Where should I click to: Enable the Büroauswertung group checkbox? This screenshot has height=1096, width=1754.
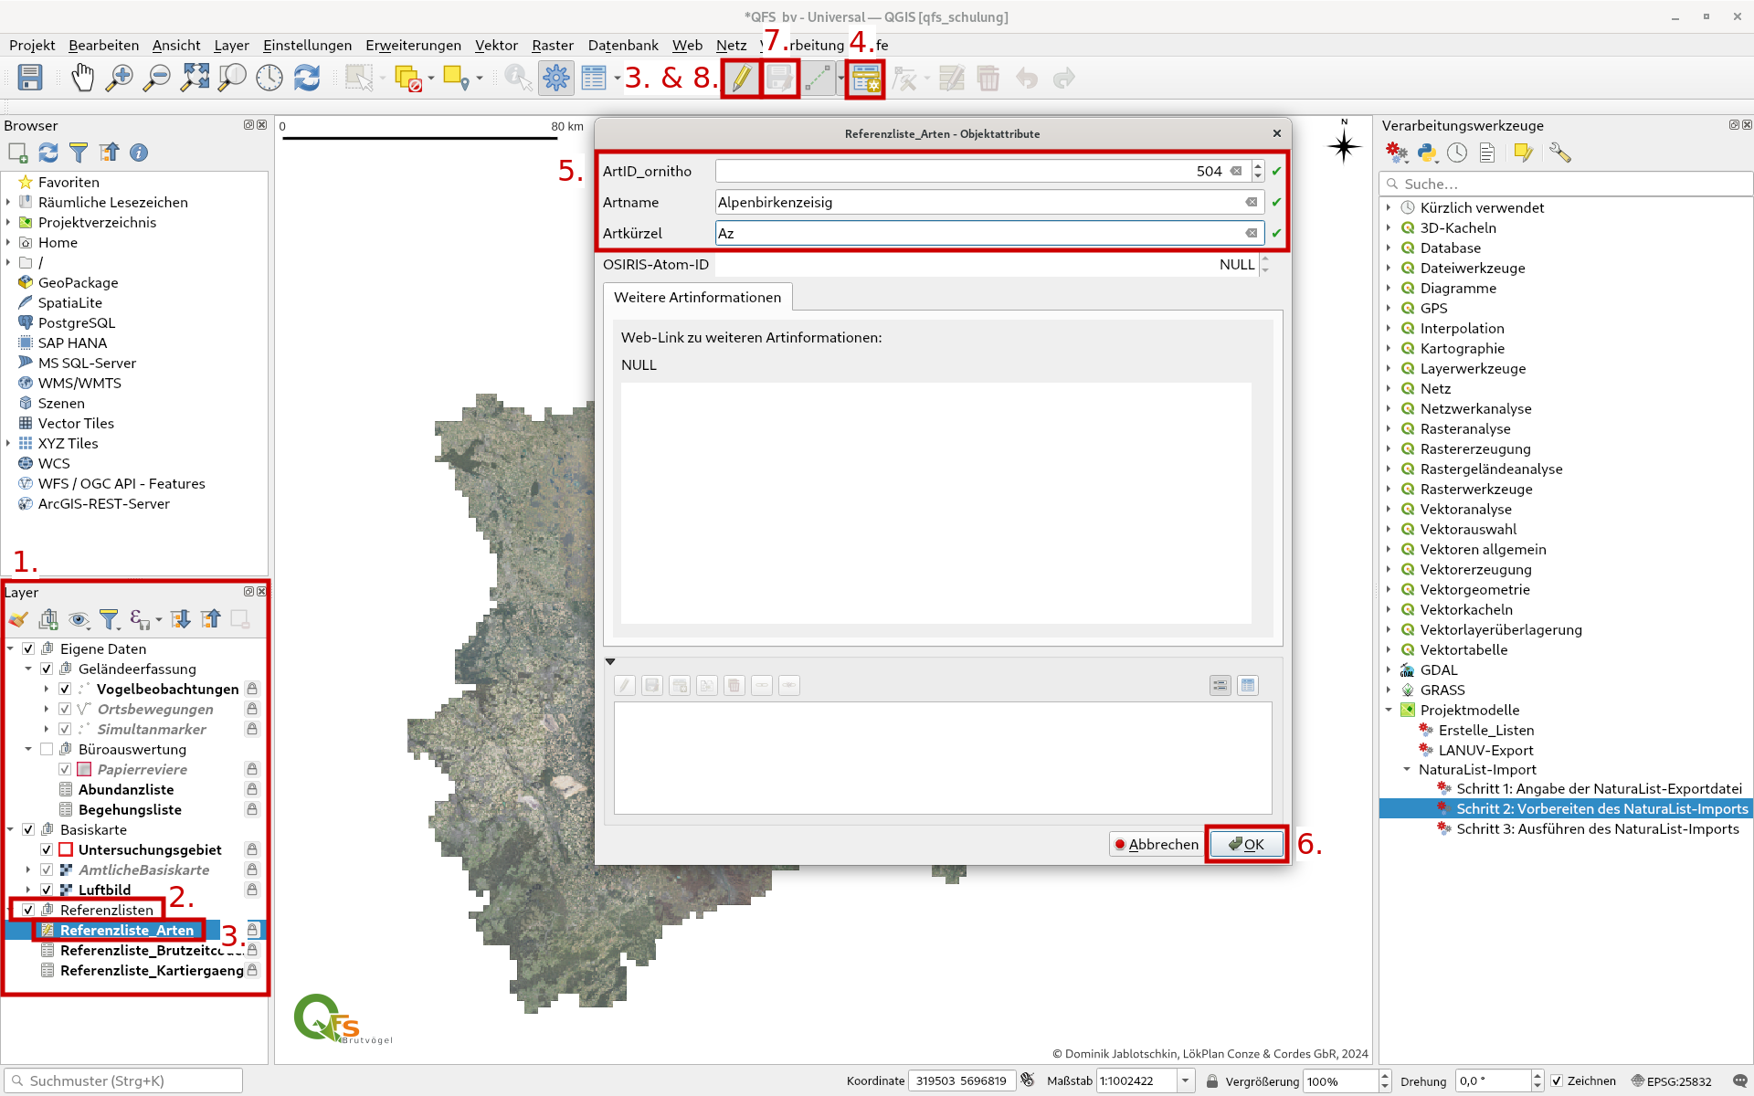coord(47,750)
